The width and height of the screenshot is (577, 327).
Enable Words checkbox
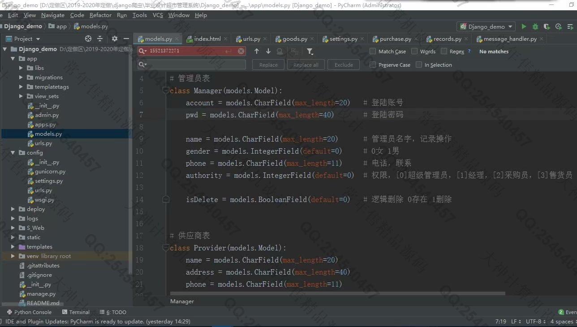click(x=414, y=51)
